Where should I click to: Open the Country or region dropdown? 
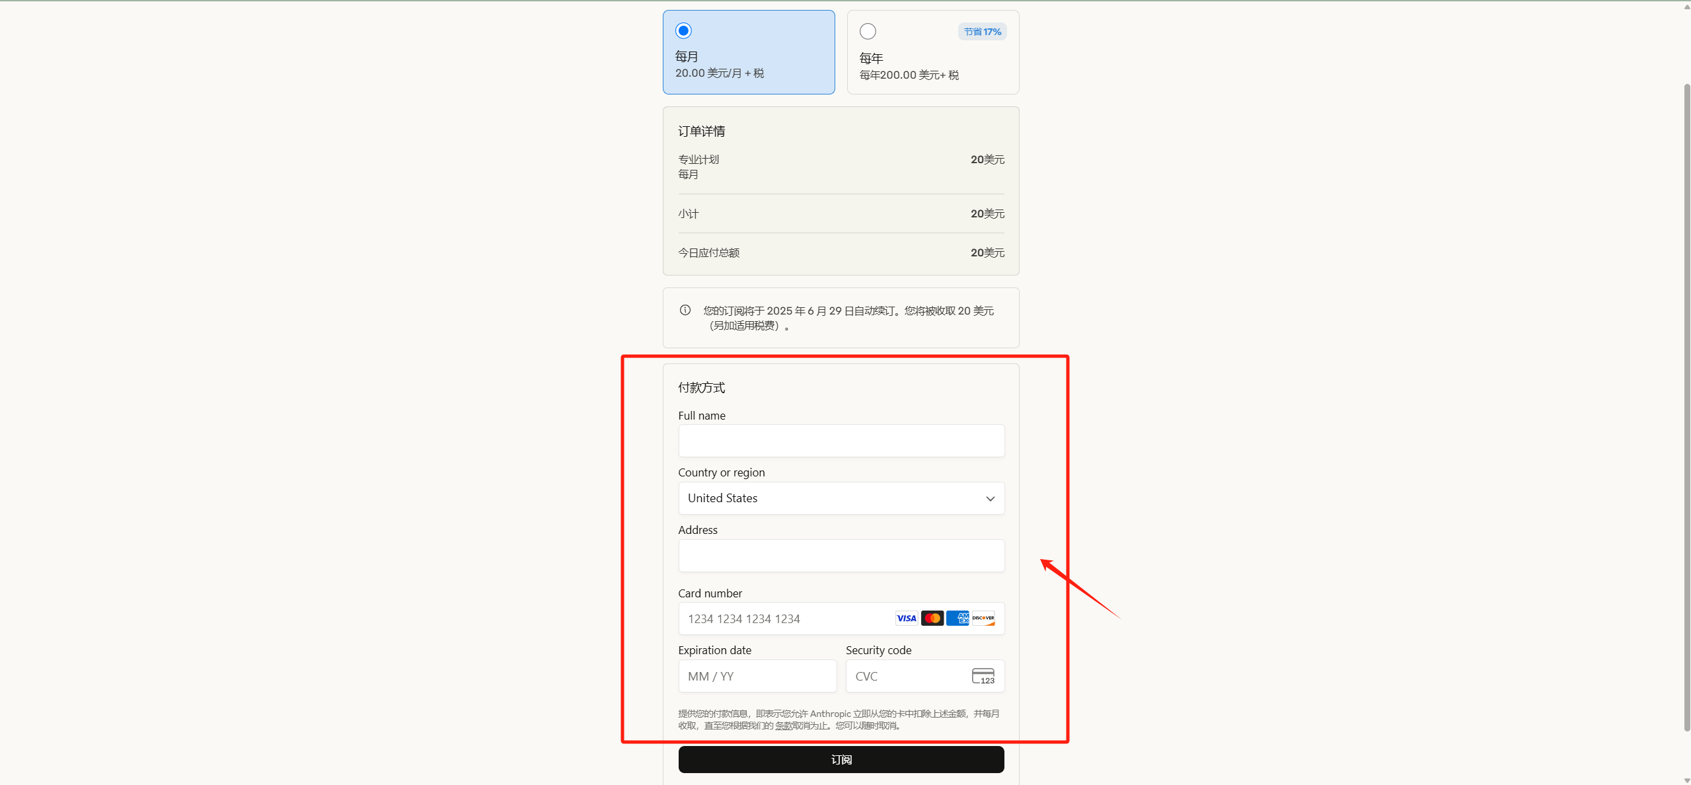pyautogui.click(x=841, y=498)
